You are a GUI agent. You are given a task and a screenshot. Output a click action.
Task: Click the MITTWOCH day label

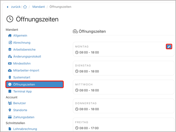click(x=84, y=84)
